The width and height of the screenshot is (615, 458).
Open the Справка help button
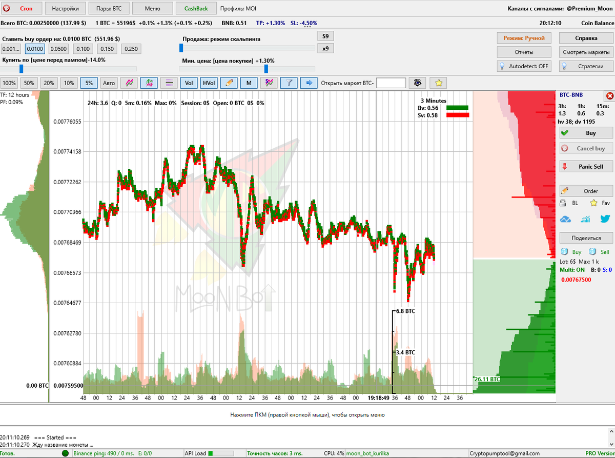click(x=586, y=38)
